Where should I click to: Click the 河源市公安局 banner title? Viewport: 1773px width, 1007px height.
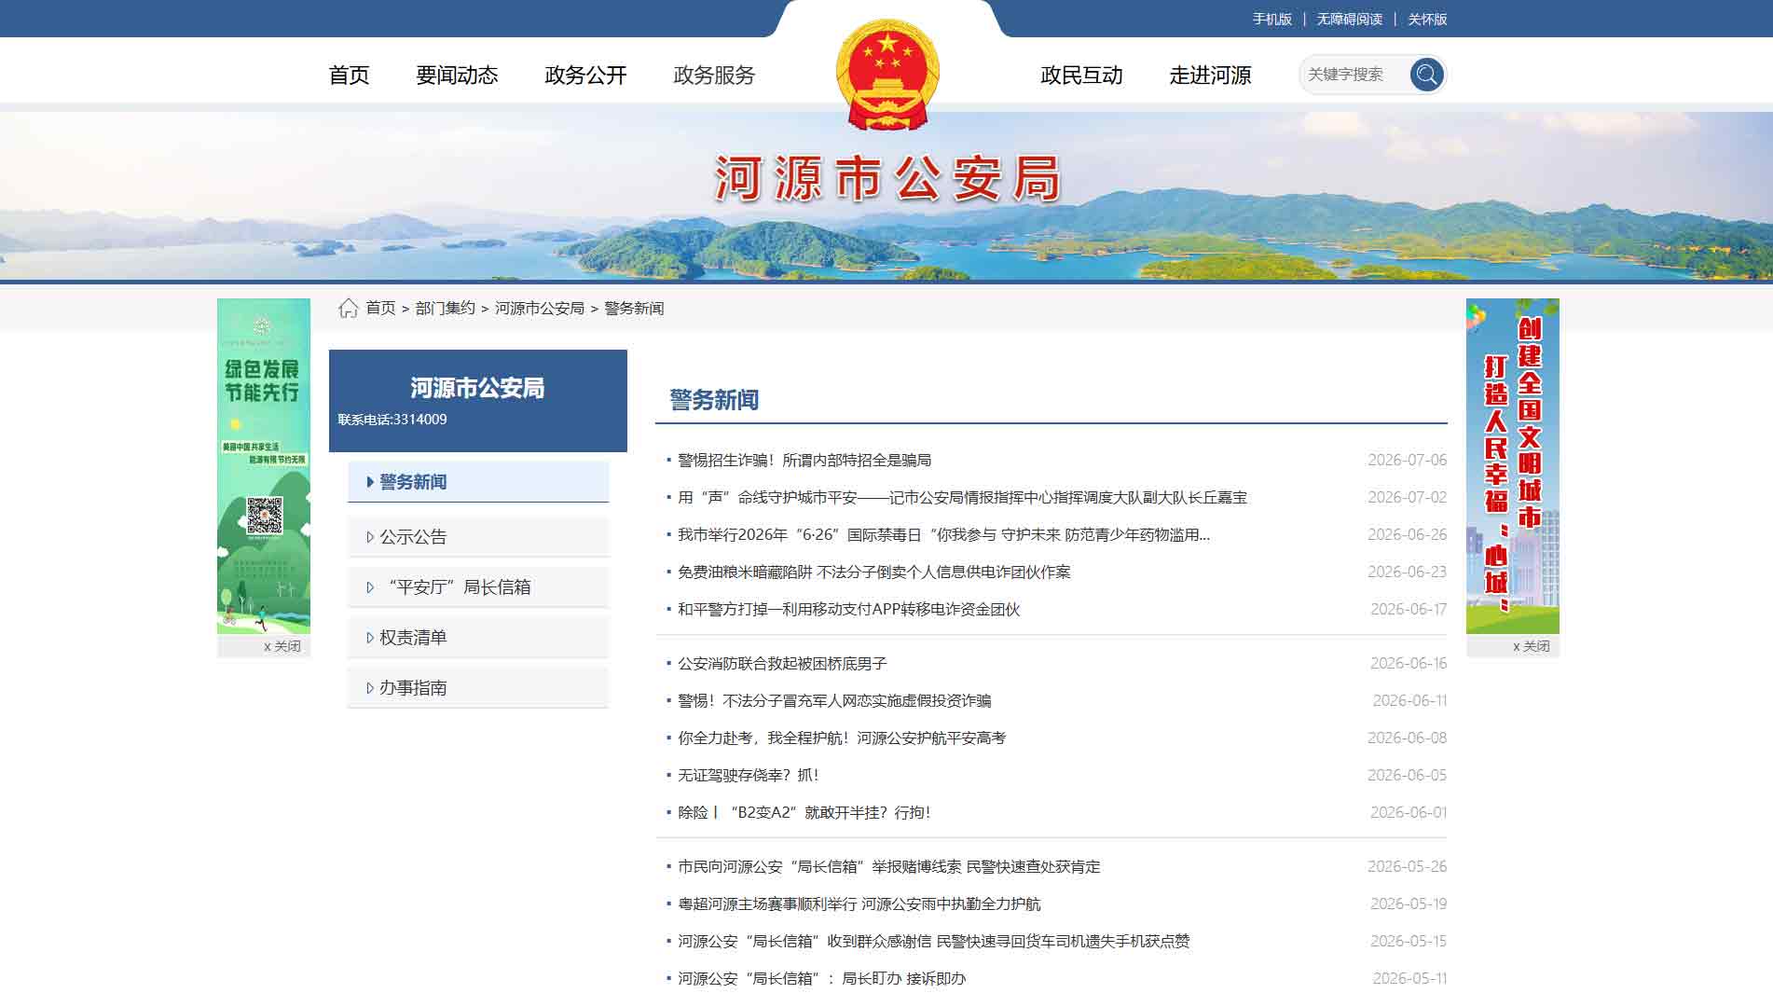tap(887, 179)
